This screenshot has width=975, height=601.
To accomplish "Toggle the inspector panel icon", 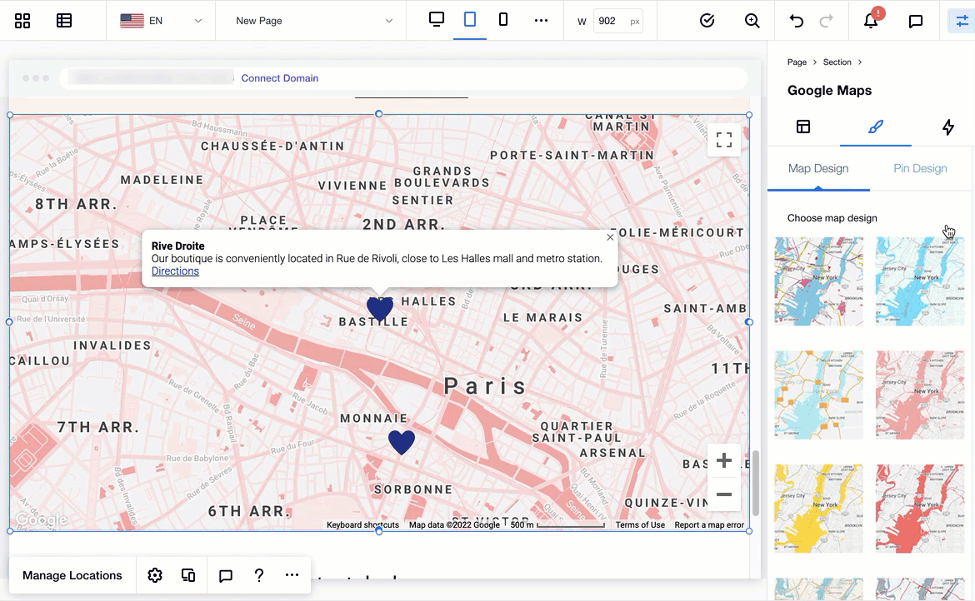I will [x=962, y=21].
